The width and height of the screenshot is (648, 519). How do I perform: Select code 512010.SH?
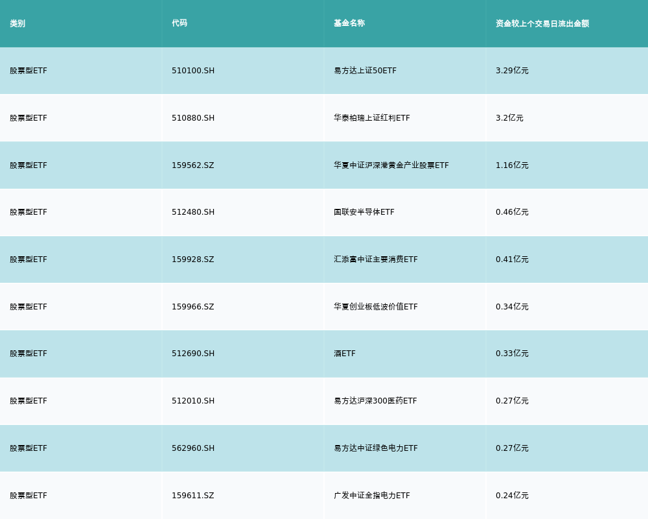coord(193,401)
